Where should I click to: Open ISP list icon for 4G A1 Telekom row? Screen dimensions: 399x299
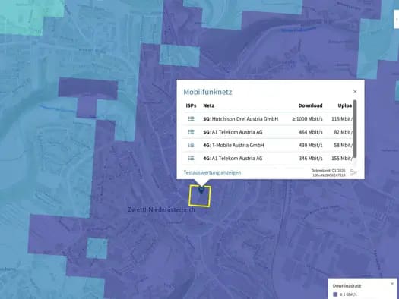click(x=191, y=158)
